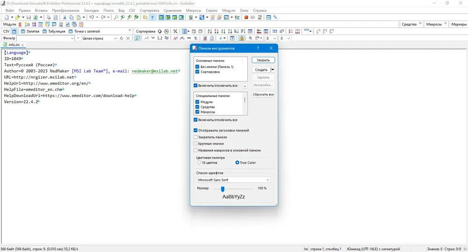Click the refresh filter icon

pyautogui.click(x=122, y=38)
